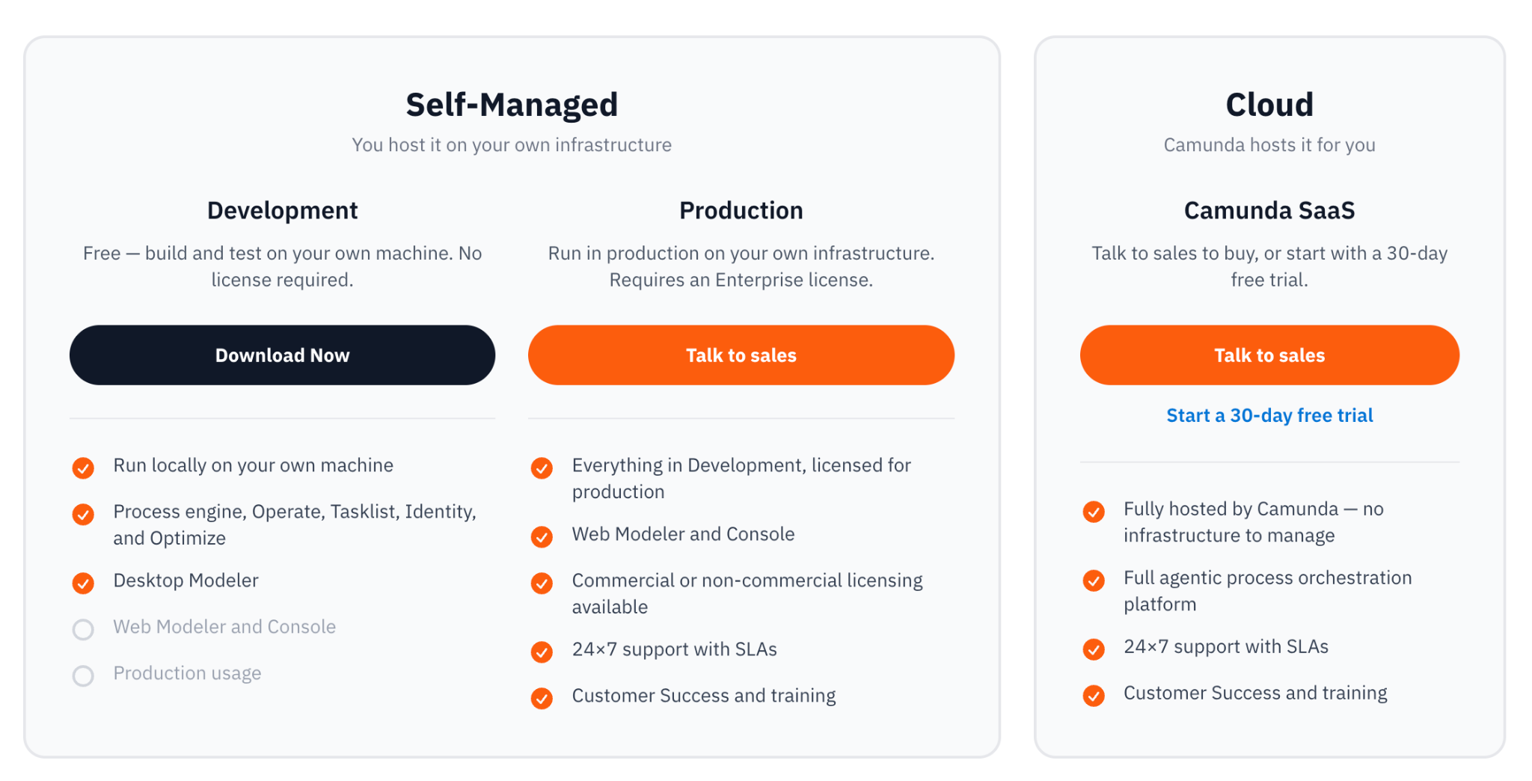The height and width of the screenshot is (781, 1532).
Task: Click Talk to sales under Camunda SaaS
Action: point(1269,355)
